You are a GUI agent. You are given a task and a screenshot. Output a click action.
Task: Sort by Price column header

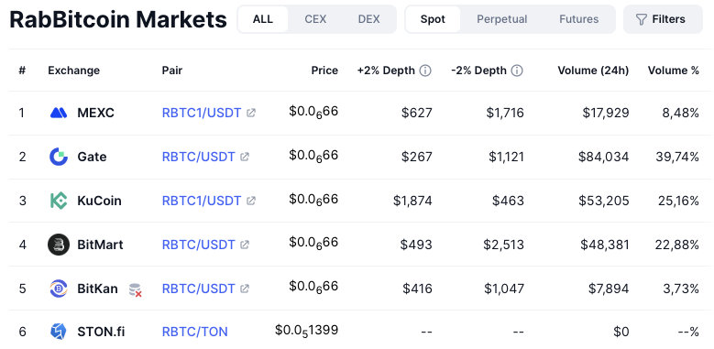click(x=324, y=71)
